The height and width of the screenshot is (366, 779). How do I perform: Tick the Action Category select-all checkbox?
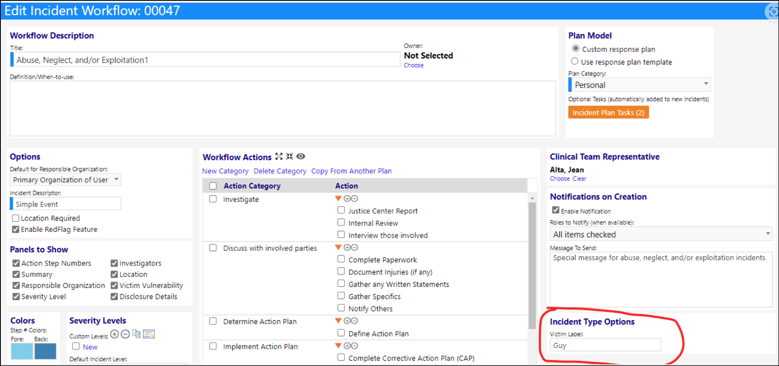click(x=213, y=186)
